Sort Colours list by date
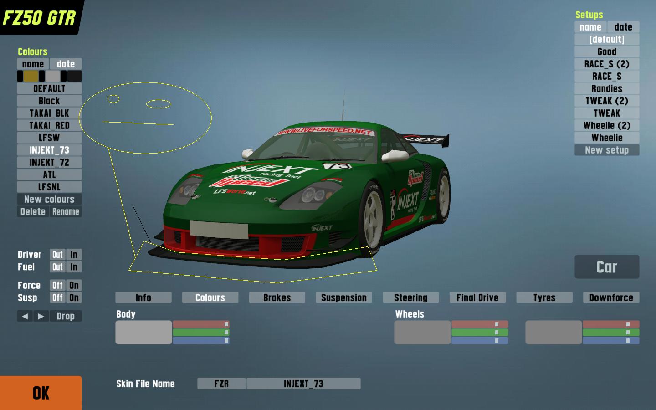The image size is (656, 410). pos(66,64)
